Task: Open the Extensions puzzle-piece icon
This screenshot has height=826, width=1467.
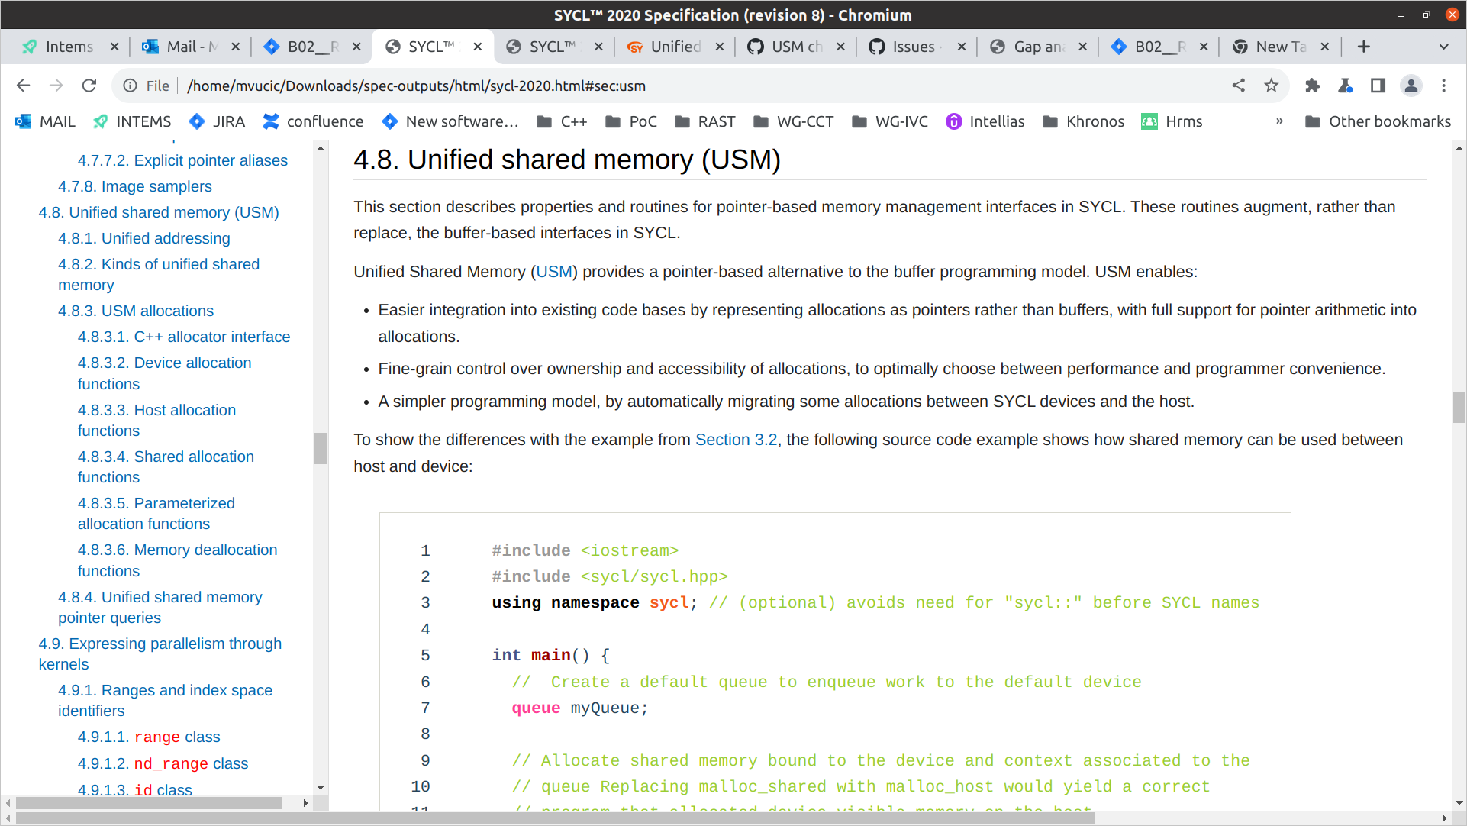Action: (1312, 86)
